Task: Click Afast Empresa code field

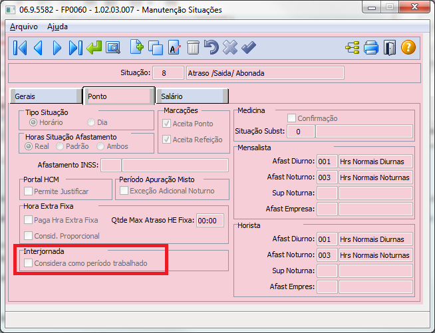Action: [x=327, y=209]
